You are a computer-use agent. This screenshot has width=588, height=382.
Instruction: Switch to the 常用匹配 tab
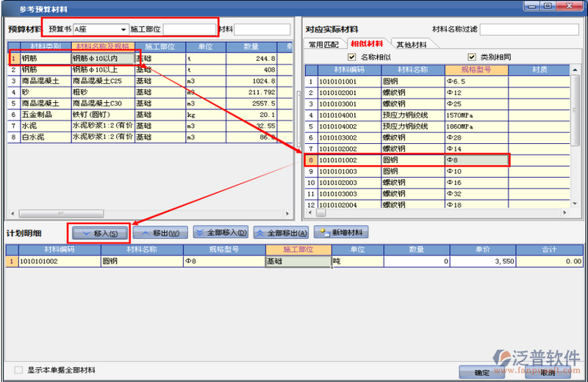point(324,45)
